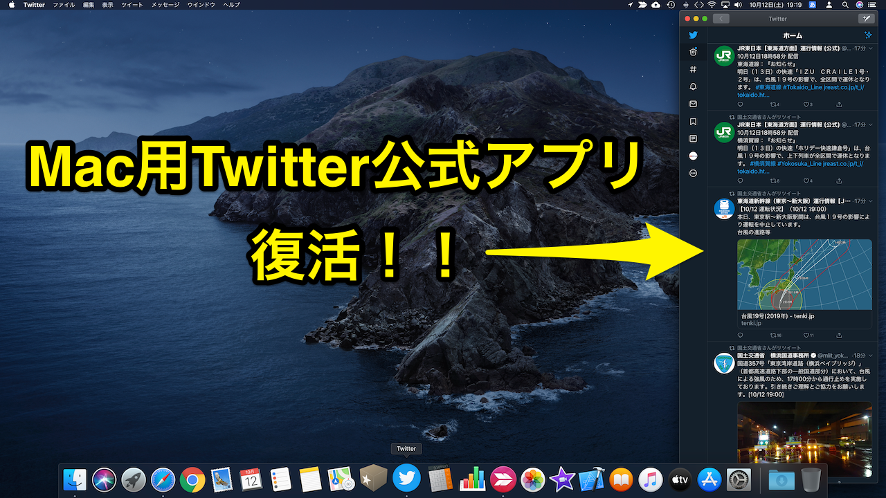Open the App Store from the Dock

point(710,479)
